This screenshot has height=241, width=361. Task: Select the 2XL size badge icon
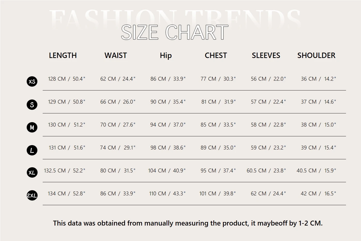[32, 195]
